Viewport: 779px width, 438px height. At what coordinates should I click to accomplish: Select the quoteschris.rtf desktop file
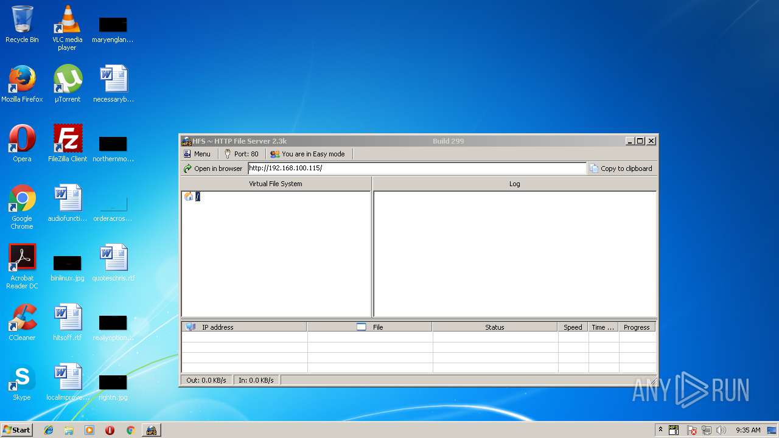pos(113,263)
